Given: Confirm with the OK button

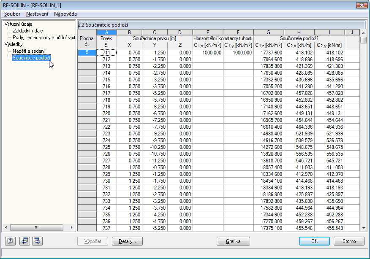Looking at the screenshot, I should (x=314, y=241).
